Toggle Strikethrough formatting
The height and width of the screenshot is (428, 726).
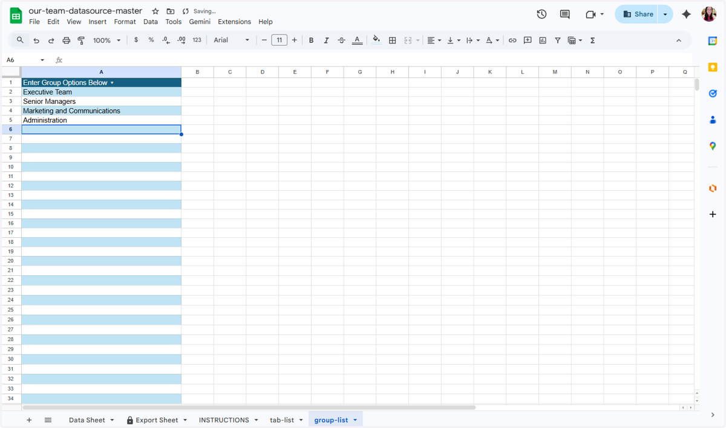click(341, 40)
